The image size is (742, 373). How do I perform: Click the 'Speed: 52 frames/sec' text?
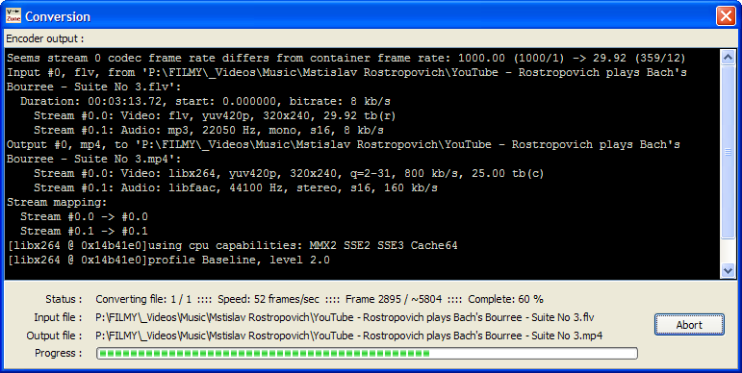pyautogui.click(x=269, y=299)
